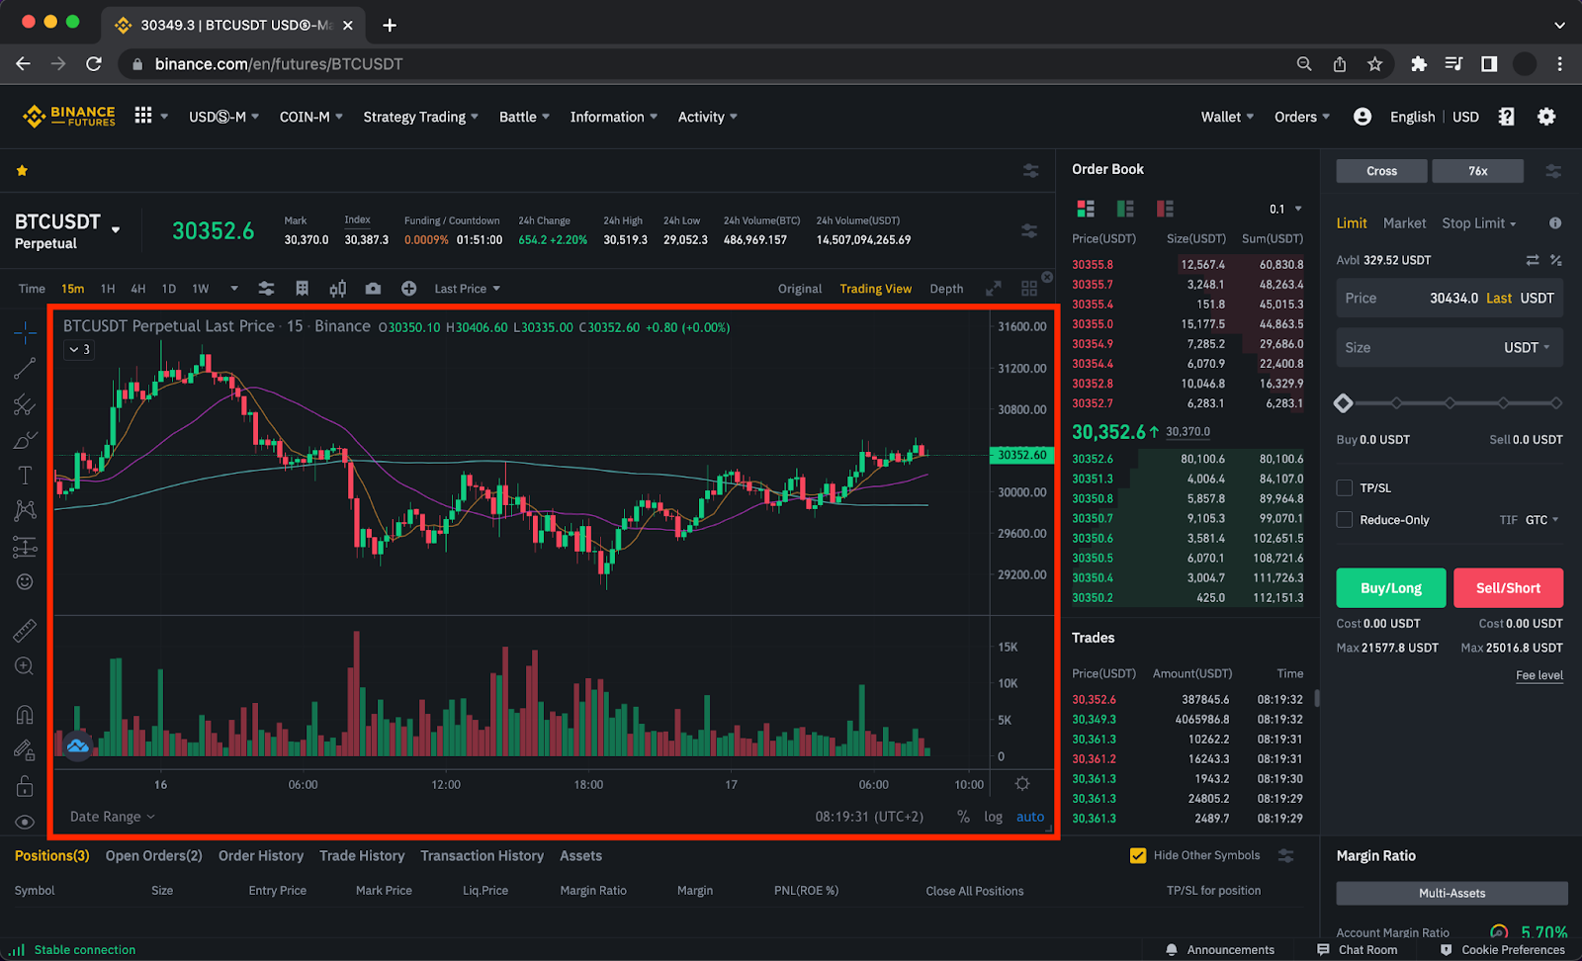Open the site settings gear icon
This screenshot has width=1582, height=961.
pyautogui.click(x=1546, y=117)
